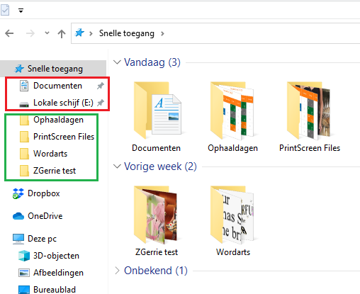Collapse the 'Vandaag (3)' group
The width and height of the screenshot is (360, 294).
pos(117,62)
